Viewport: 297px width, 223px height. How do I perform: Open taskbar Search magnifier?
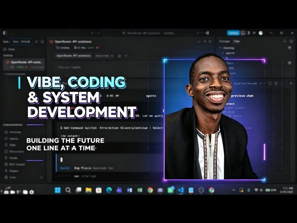tap(68, 190)
